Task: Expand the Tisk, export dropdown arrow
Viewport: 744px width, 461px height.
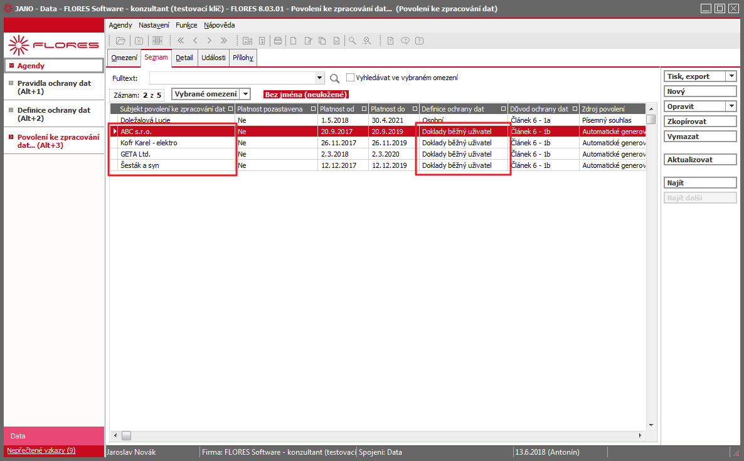Action: (x=731, y=76)
